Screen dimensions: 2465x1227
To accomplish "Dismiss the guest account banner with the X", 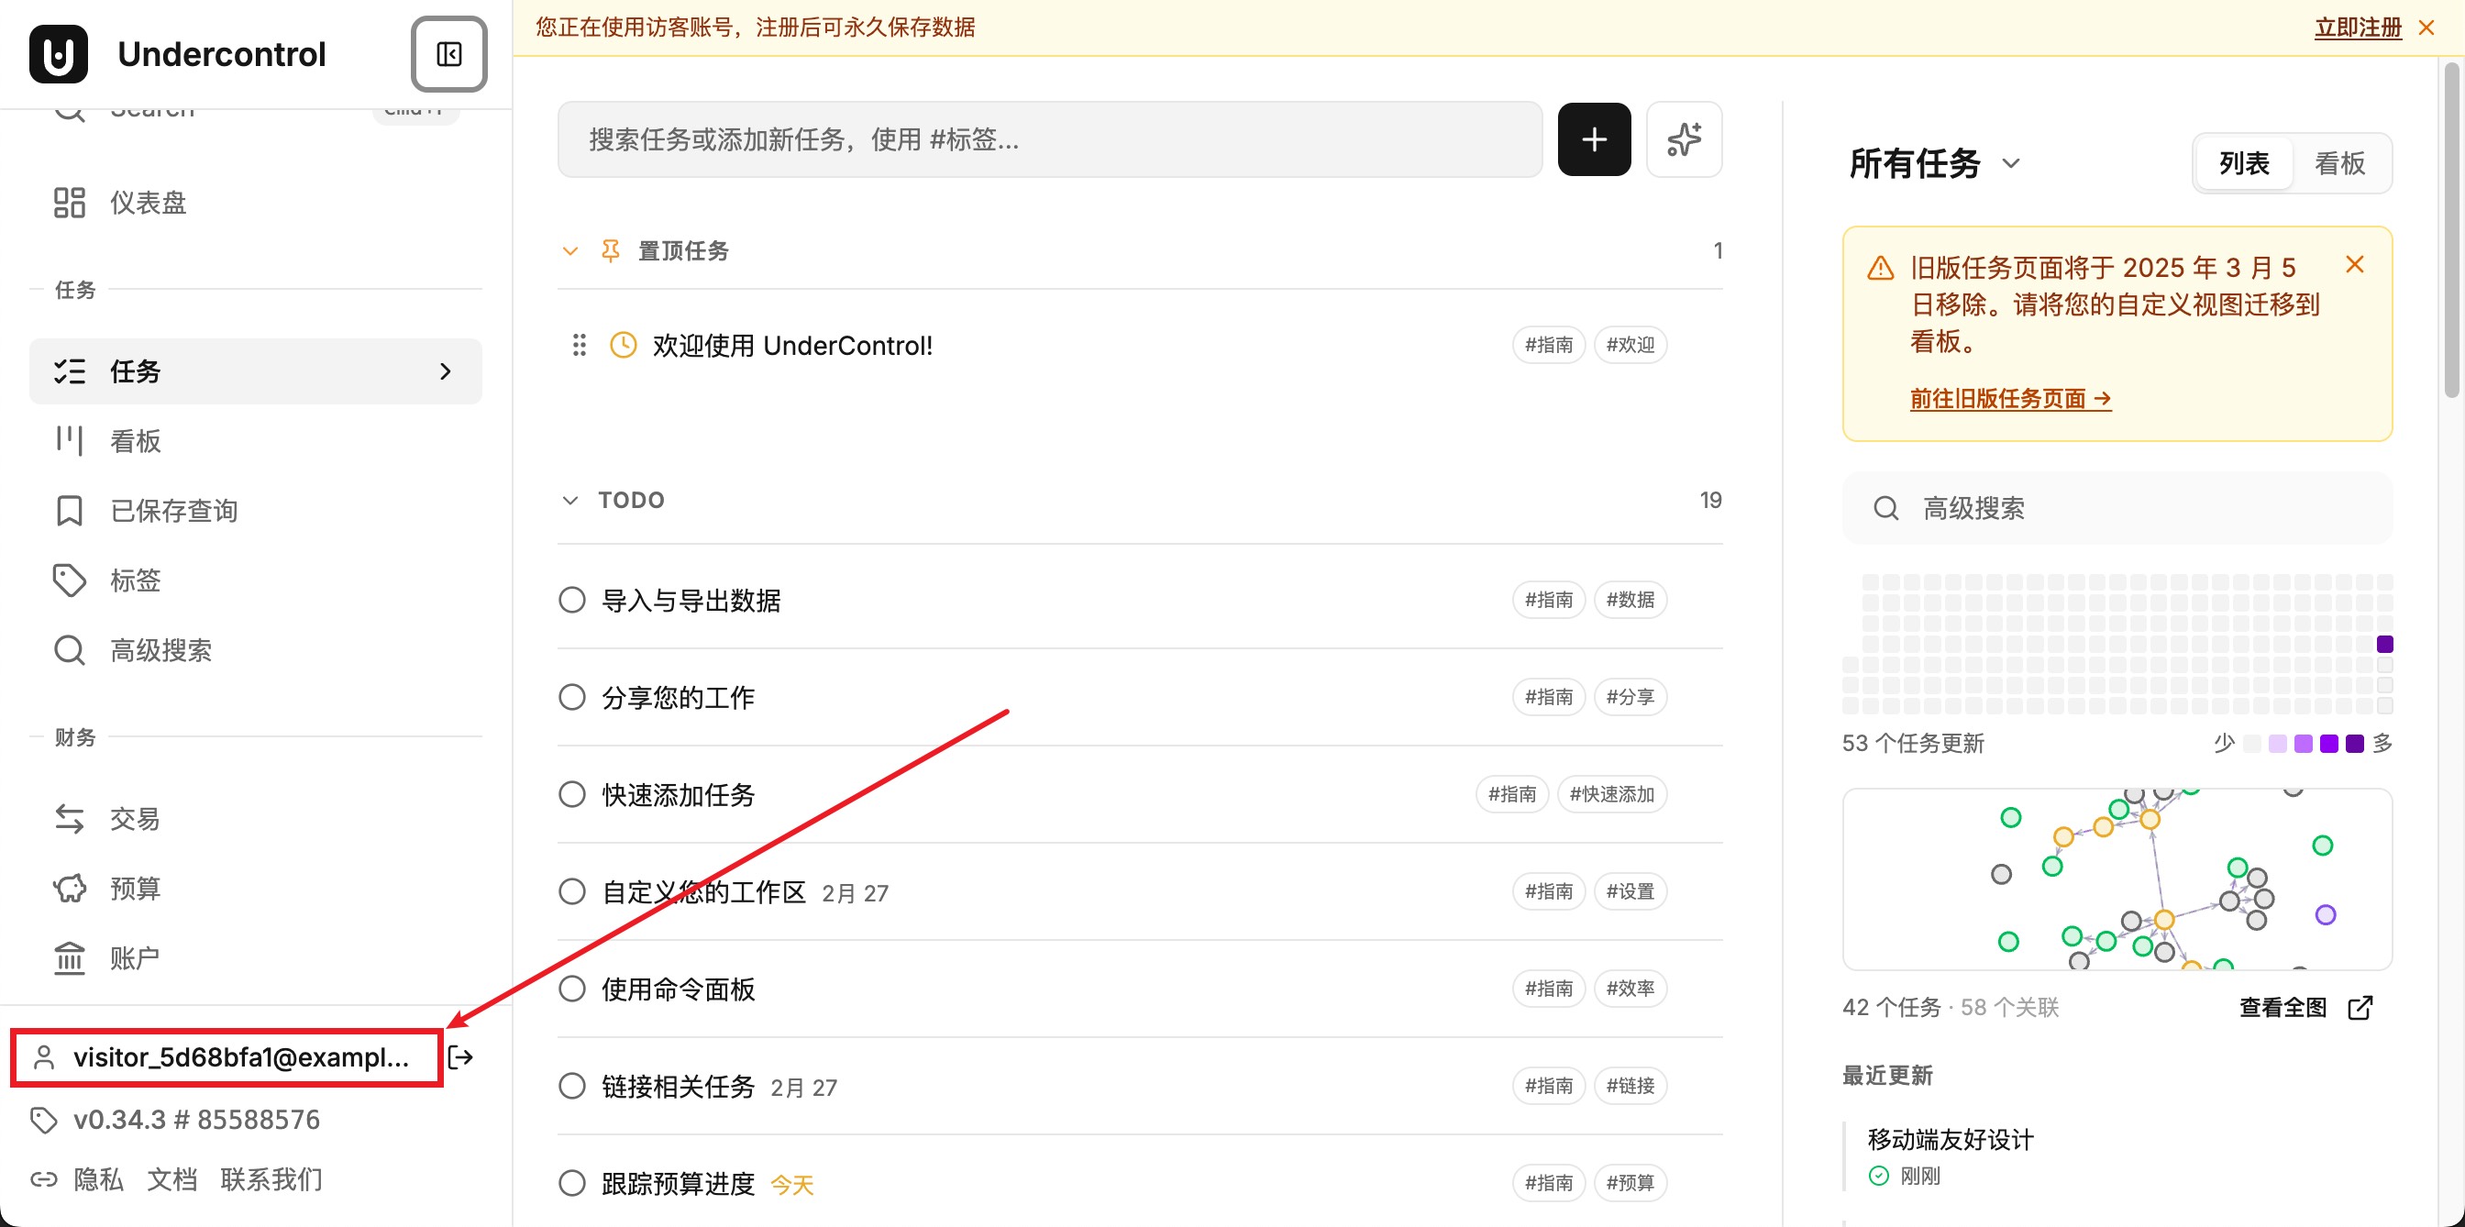I will (2426, 28).
